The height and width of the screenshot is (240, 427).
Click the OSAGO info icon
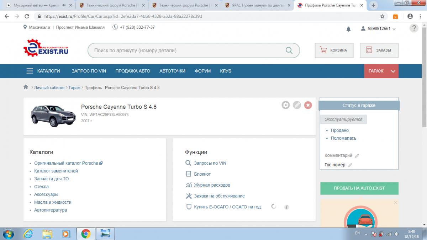(286, 207)
